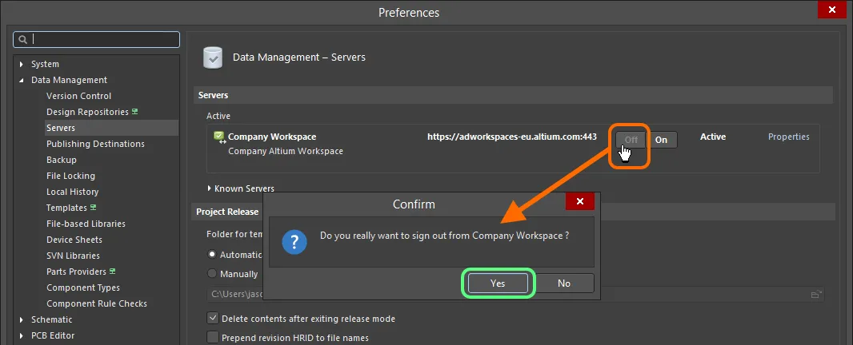Select Parts Providers in the tree

click(77, 271)
